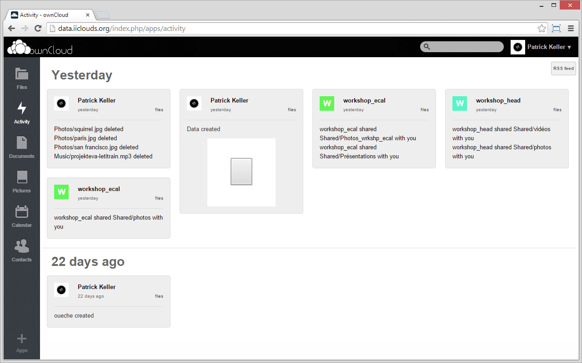Click oueche created entry

(74, 316)
